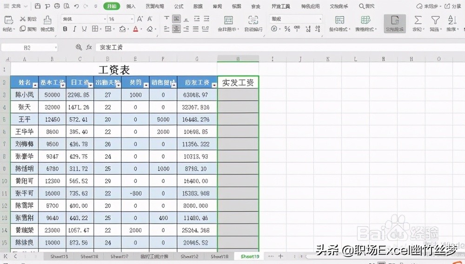Click the title cell 工资表
This screenshot has height=264, width=465.
pos(113,70)
